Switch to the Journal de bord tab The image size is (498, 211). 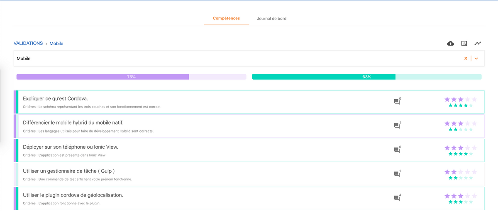pos(271,18)
